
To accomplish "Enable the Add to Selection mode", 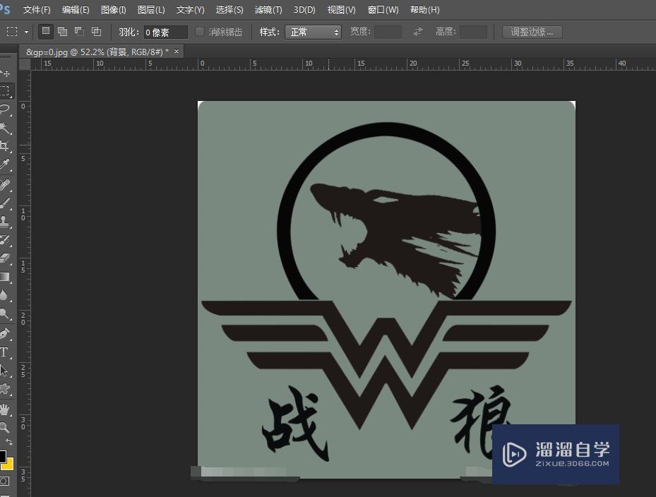I will point(63,32).
